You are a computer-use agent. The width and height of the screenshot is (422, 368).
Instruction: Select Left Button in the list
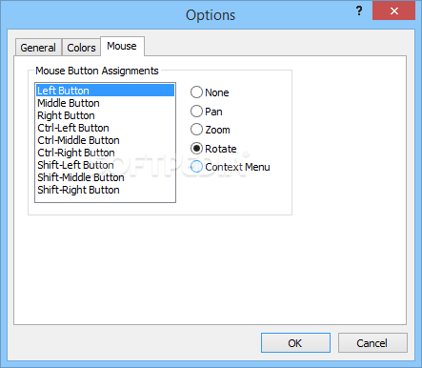tap(105, 91)
